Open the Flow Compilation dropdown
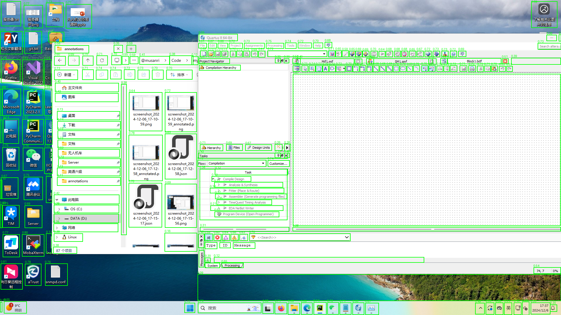Viewport: 561px width, 315px height. pyautogui.click(x=263, y=163)
